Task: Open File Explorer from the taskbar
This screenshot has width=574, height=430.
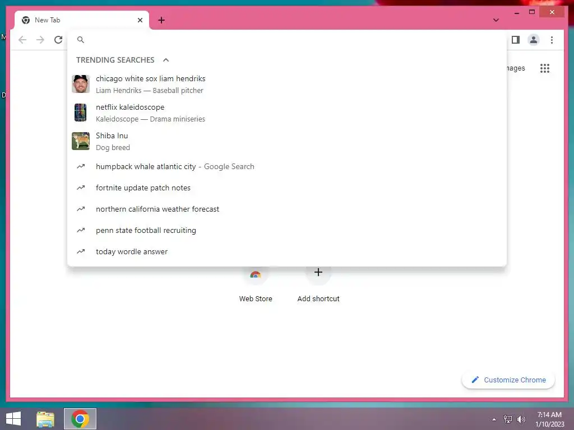Action: [x=45, y=419]
